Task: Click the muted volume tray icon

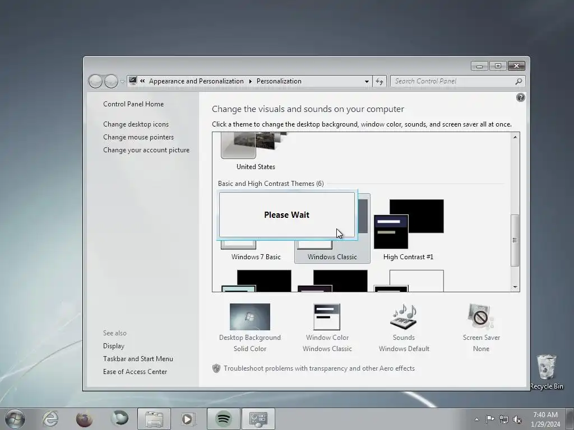Action: coord(517,419)
